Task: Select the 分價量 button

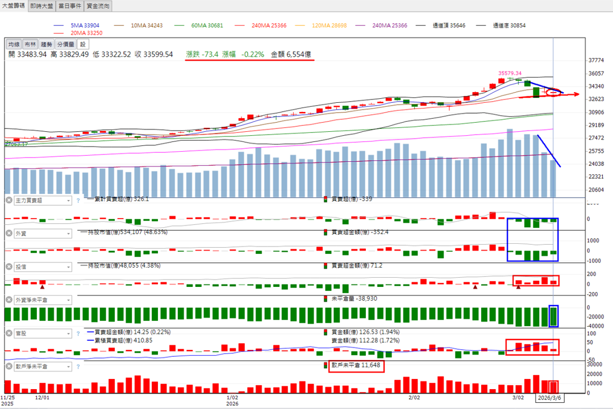Action: coord(65,44)
